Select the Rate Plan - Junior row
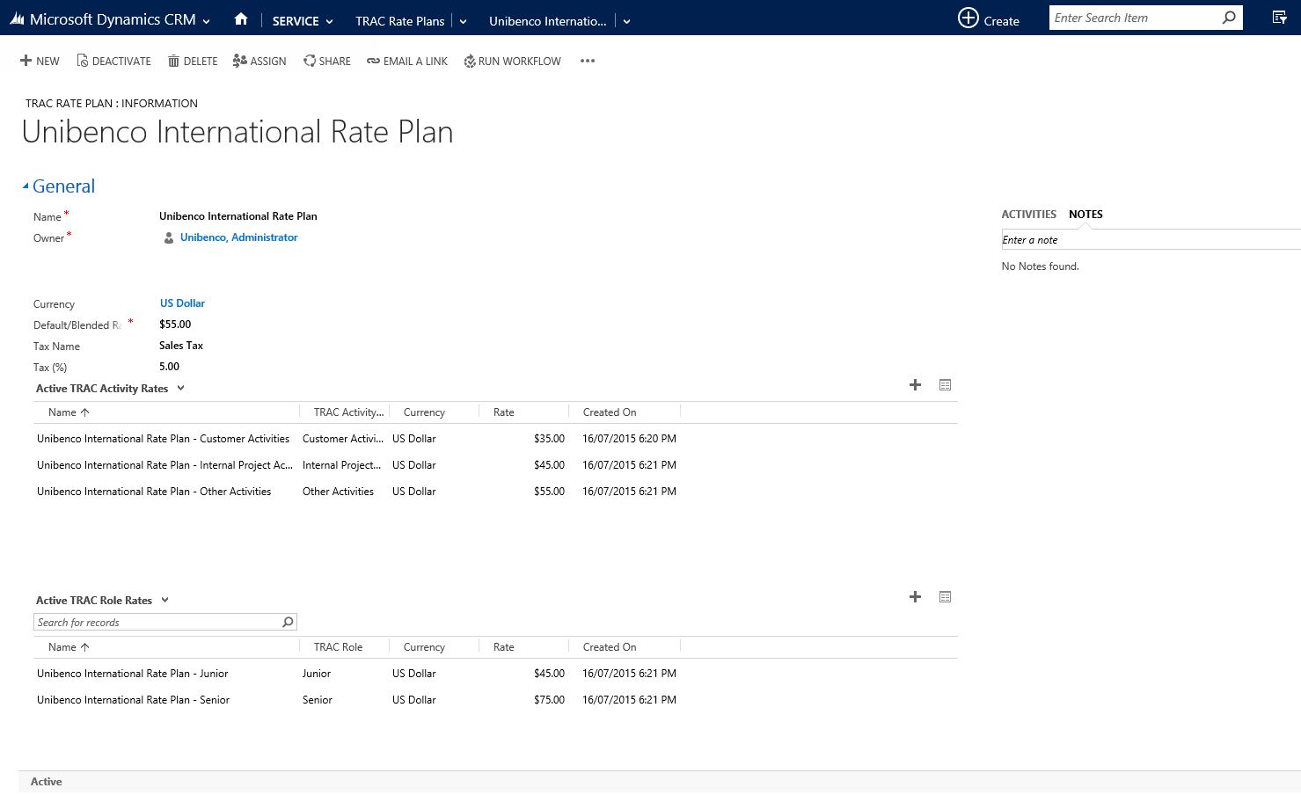Viewport: 1301px width, 795px height. 495,673
